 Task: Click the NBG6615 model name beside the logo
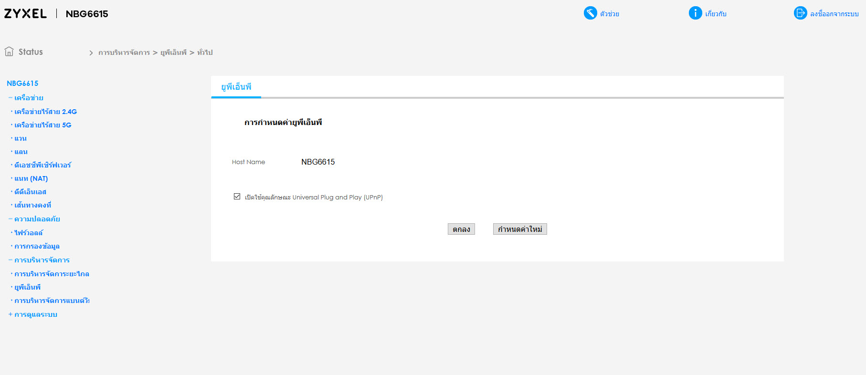coord(87,14)
